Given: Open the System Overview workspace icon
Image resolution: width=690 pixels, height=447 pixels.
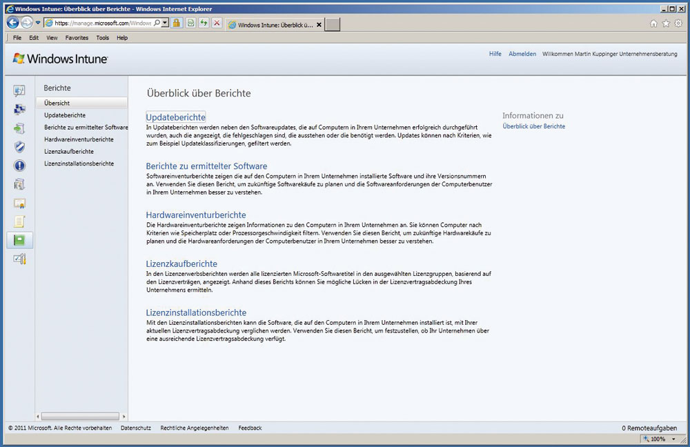Looking at the screenshot, I should 19,91.
